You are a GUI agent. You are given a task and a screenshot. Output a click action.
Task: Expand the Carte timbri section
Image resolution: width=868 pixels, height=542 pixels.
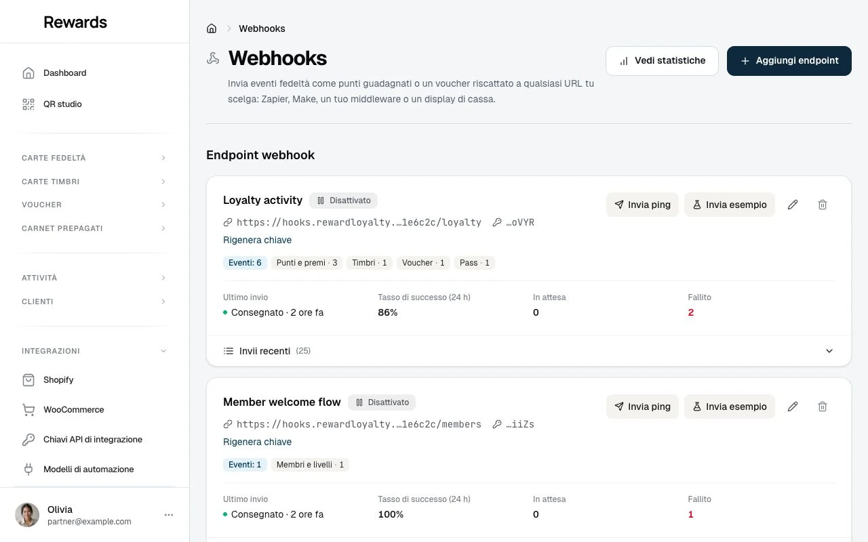pos(95,182)
